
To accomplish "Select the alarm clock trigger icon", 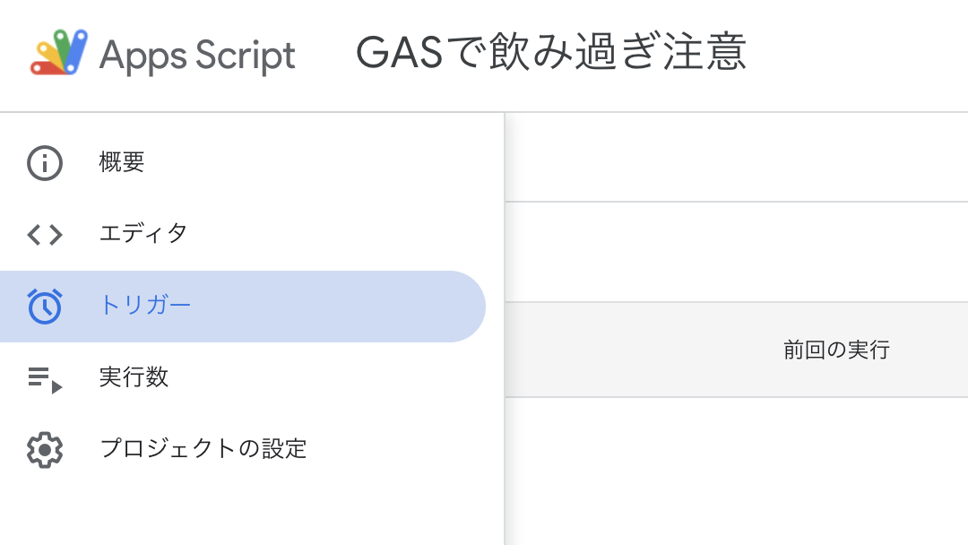I will (x=44, y=306).
